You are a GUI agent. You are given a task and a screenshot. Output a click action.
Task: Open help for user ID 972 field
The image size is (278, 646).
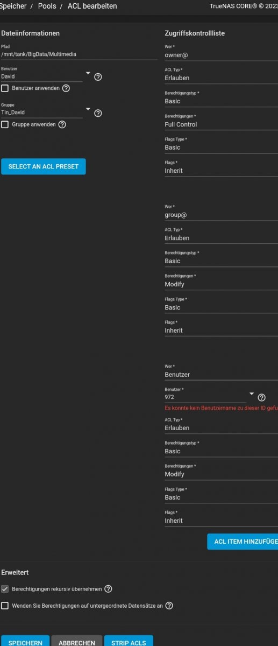[262, 397]
